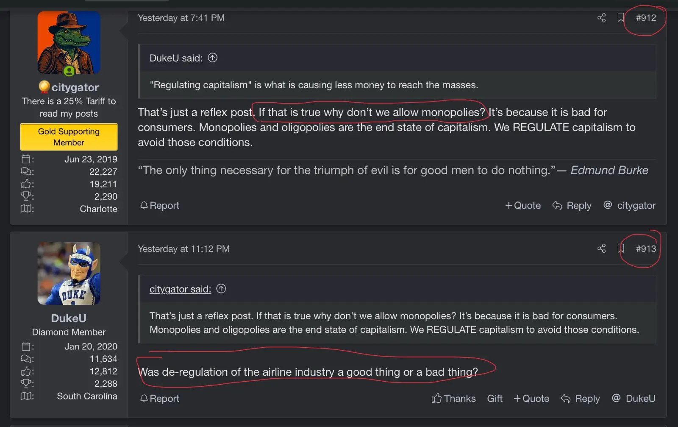Screen dimensions: 678x427
Task: Open citygator's alligator avatar
Action: coord(69,43)
